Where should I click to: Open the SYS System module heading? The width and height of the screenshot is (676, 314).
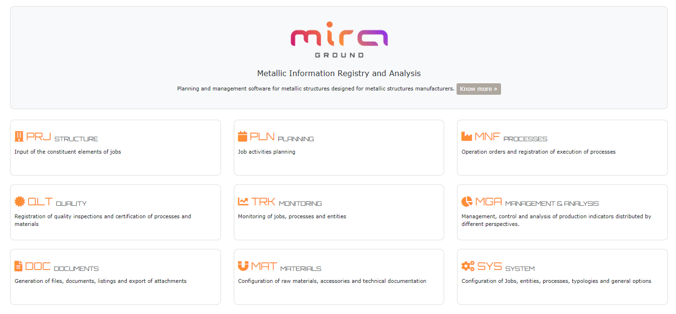(505, 267)
